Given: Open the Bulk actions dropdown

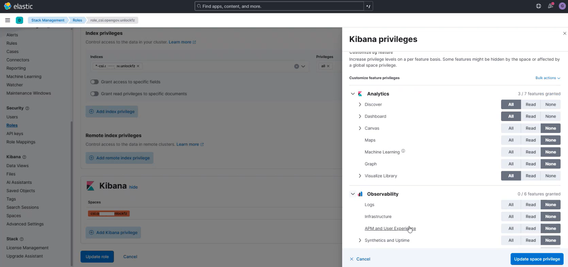Looking at the screenshot, I should [x=548, y=78].
